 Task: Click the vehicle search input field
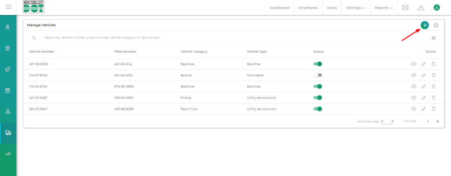coord(176,38)
